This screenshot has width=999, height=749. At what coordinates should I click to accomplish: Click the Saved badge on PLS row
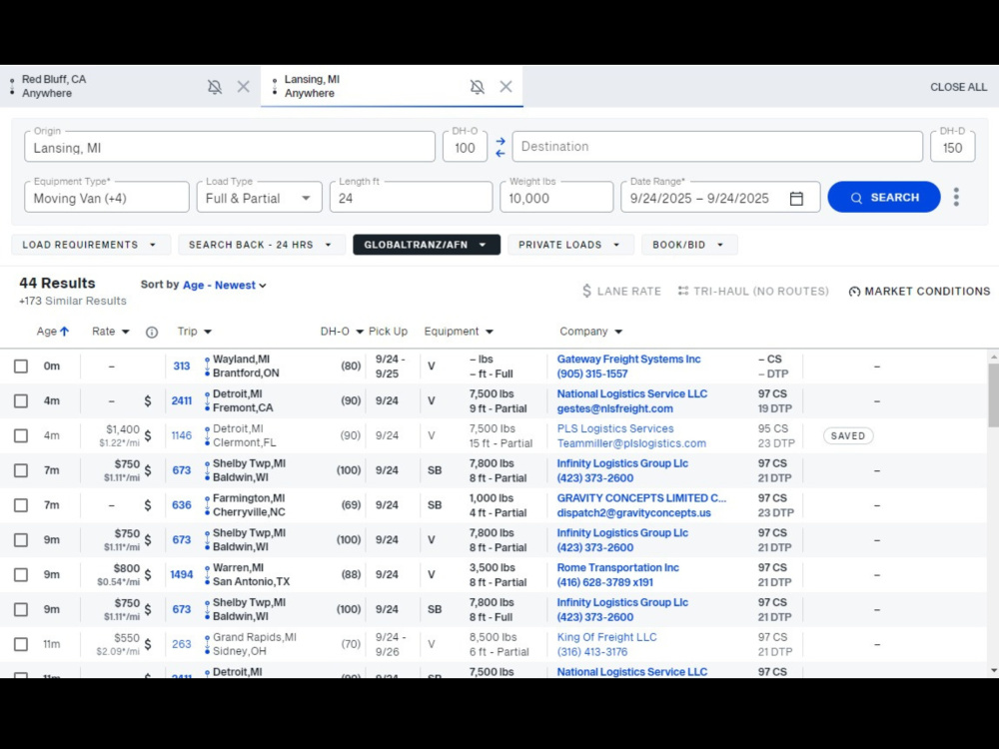(x=848, y=435)
